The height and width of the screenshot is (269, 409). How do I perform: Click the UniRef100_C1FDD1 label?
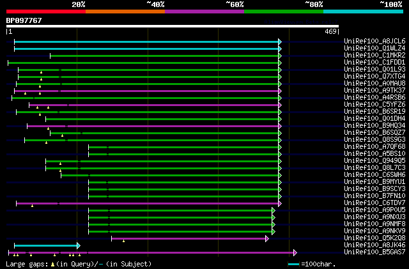(374, 63)
